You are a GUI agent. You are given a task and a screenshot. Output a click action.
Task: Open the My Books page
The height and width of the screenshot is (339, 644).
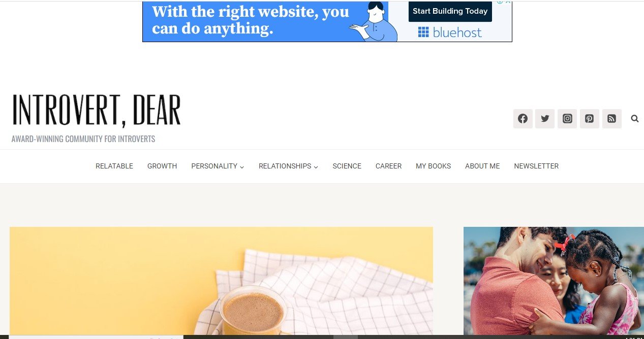point(433,166)
